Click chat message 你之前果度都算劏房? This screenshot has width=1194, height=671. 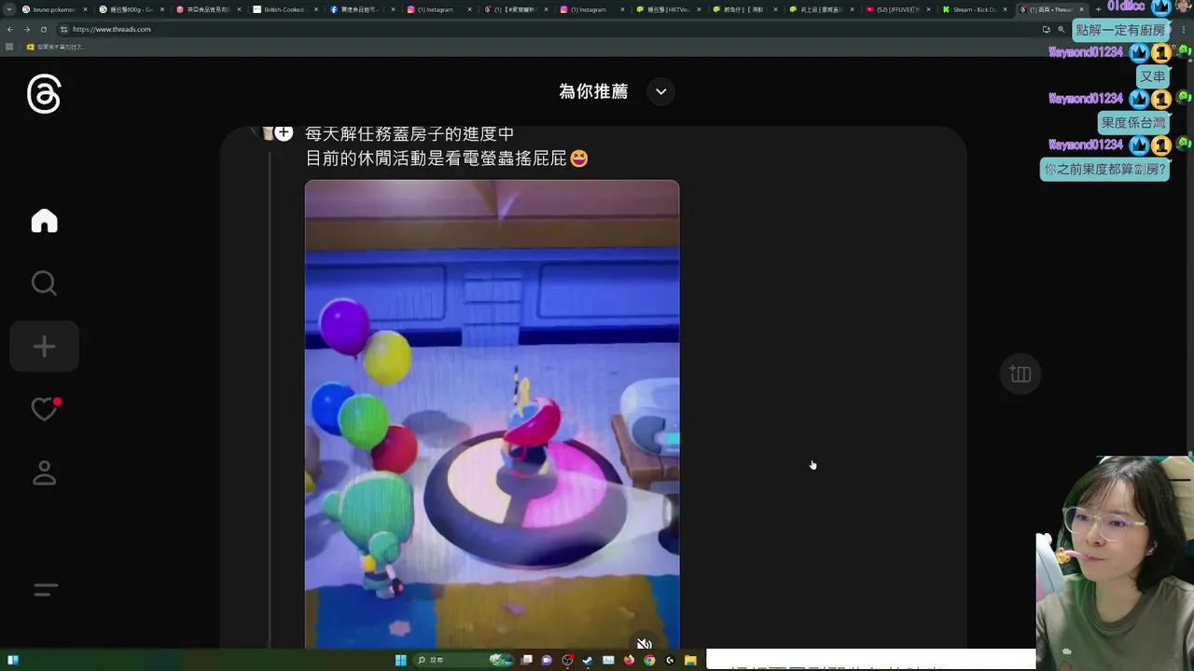click(1105, 170)
